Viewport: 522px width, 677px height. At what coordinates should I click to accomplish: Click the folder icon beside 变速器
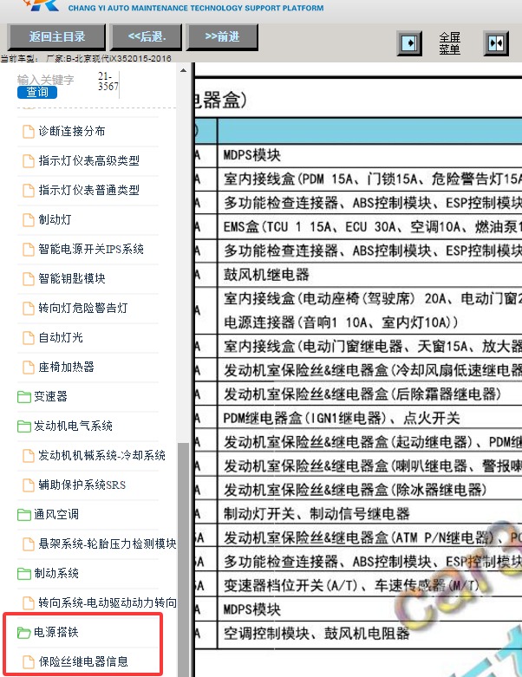pyautogui.click(x=23, y=397)
